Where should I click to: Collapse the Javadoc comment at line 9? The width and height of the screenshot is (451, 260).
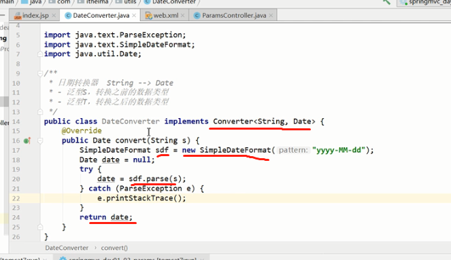coord(40,74)
